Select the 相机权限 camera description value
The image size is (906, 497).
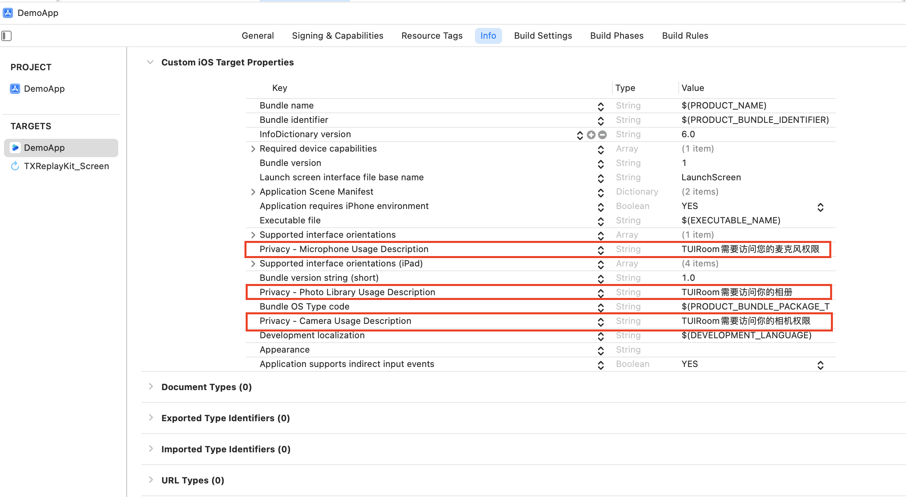[746, 321]
